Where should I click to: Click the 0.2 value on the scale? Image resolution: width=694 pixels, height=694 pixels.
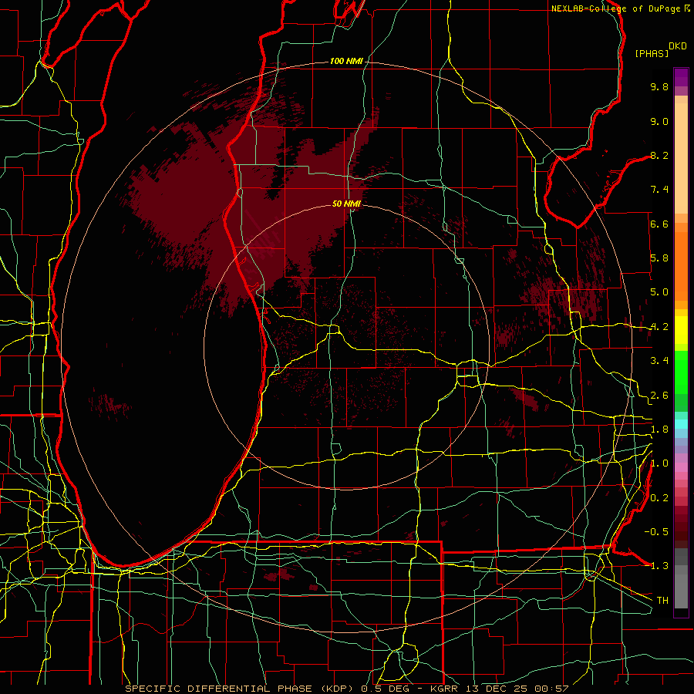pyautogui.click(x=659, y=498)
